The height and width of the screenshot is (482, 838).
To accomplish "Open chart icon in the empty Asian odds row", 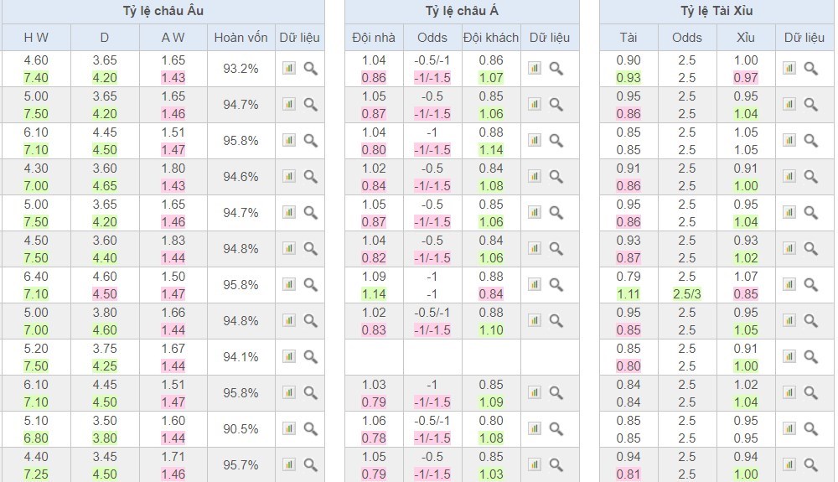I will [x=535, y=357].
